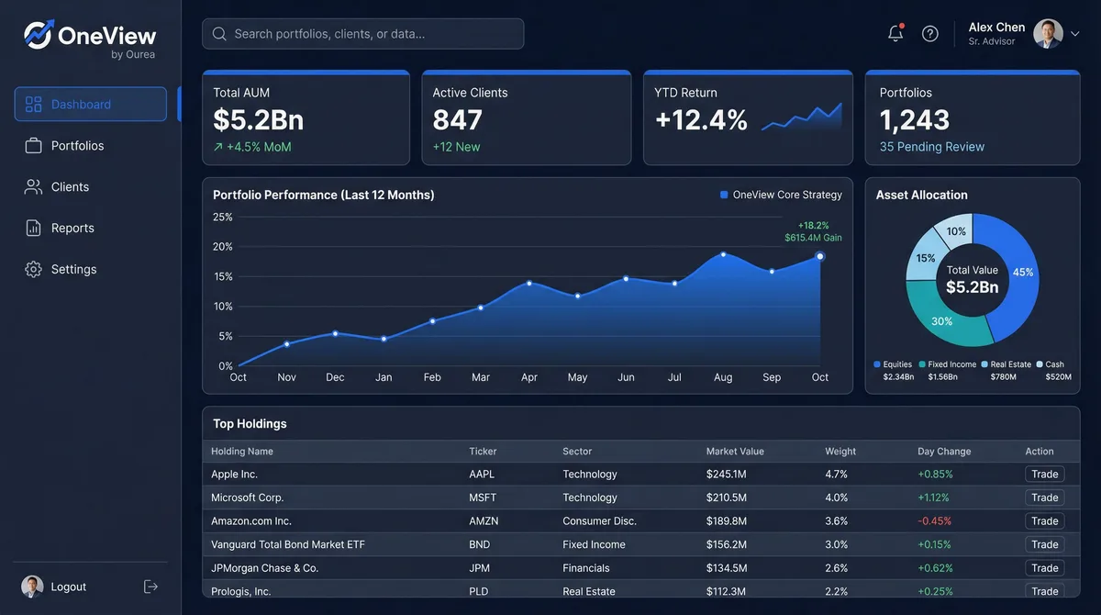The width and height of the screenshot is (1101, 615).
Task: Click Trade on the Apple Inc. row
Action: 1044,474
